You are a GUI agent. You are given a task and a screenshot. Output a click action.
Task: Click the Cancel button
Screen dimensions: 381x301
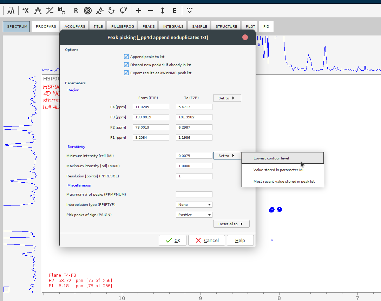206,240
